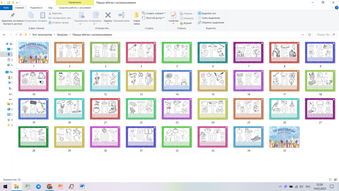Click Вставить ярлык (Paste shortcut)
Viewport: 339px width, 191px height.
tap(58, 22)
